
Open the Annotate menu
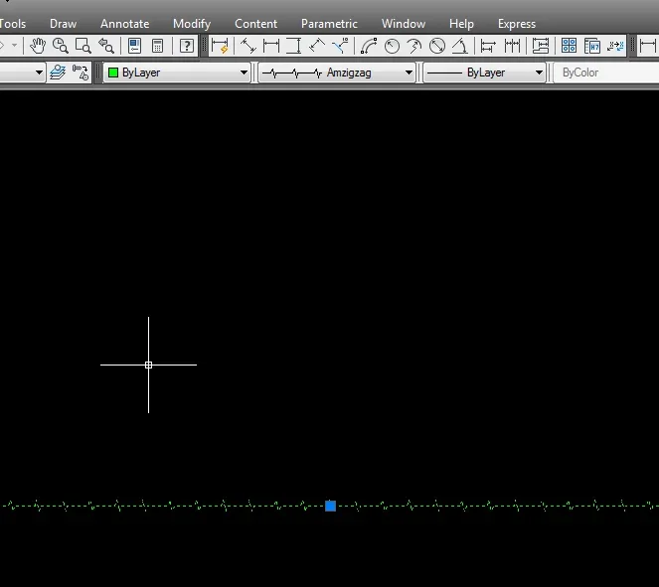(x=125, y=24)
